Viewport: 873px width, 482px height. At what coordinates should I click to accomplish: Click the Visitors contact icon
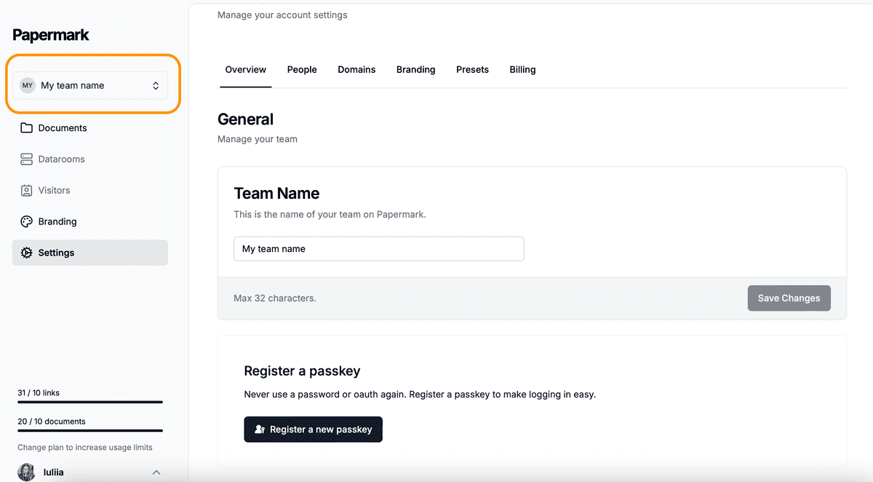point(27,191)
